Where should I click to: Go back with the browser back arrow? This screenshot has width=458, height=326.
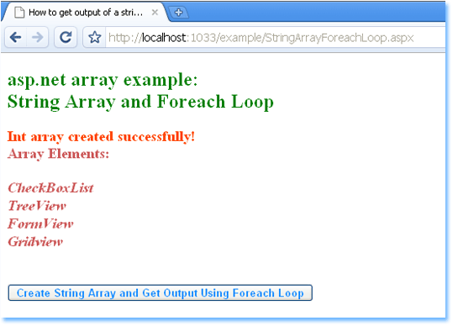tap(15, 37)
